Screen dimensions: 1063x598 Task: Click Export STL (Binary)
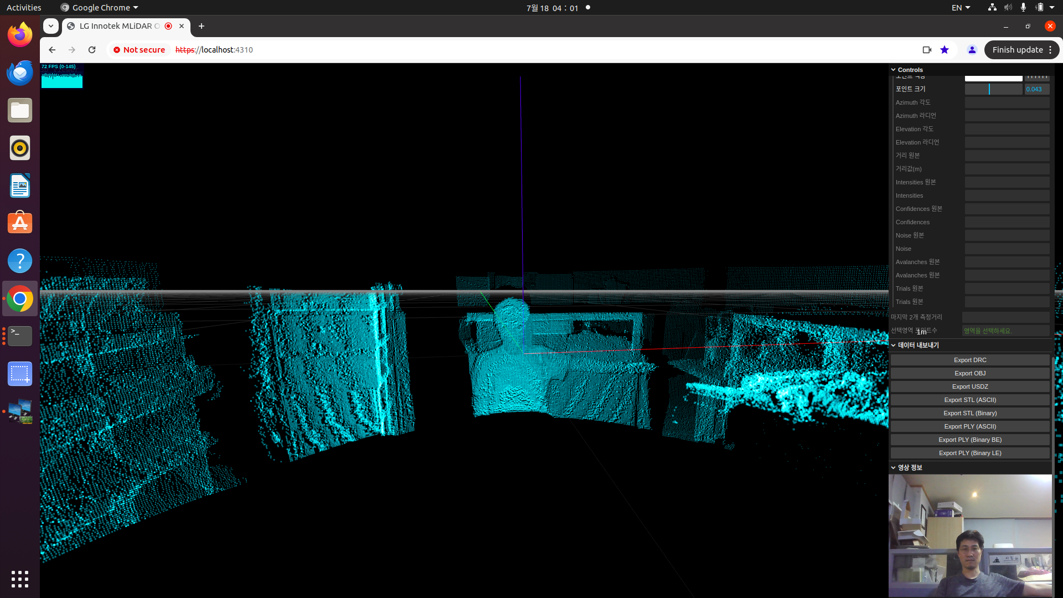click(969, 413)
